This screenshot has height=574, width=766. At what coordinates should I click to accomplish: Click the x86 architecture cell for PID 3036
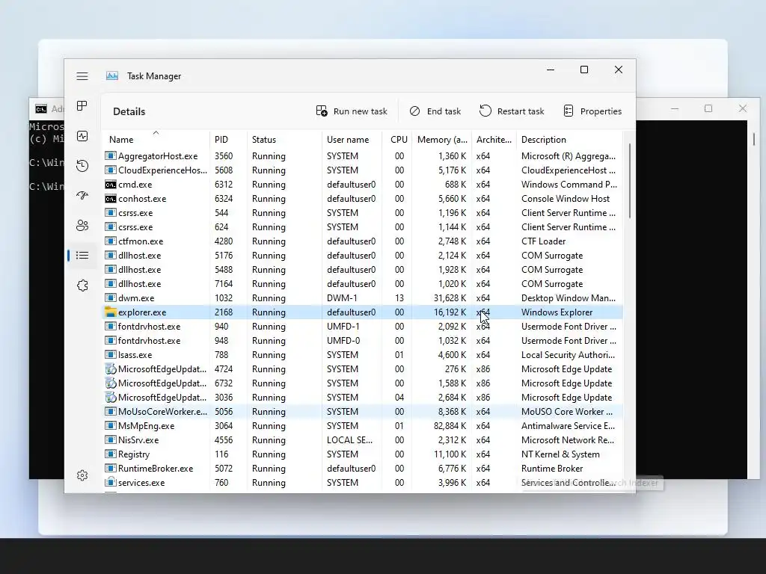point(482,398)
